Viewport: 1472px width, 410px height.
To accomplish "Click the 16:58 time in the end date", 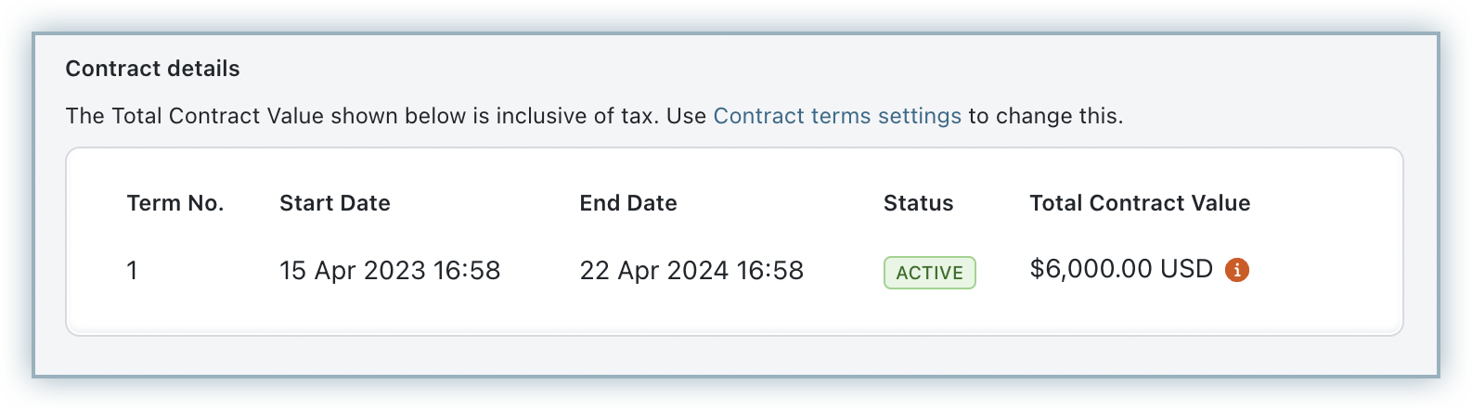I will point(769,271).
